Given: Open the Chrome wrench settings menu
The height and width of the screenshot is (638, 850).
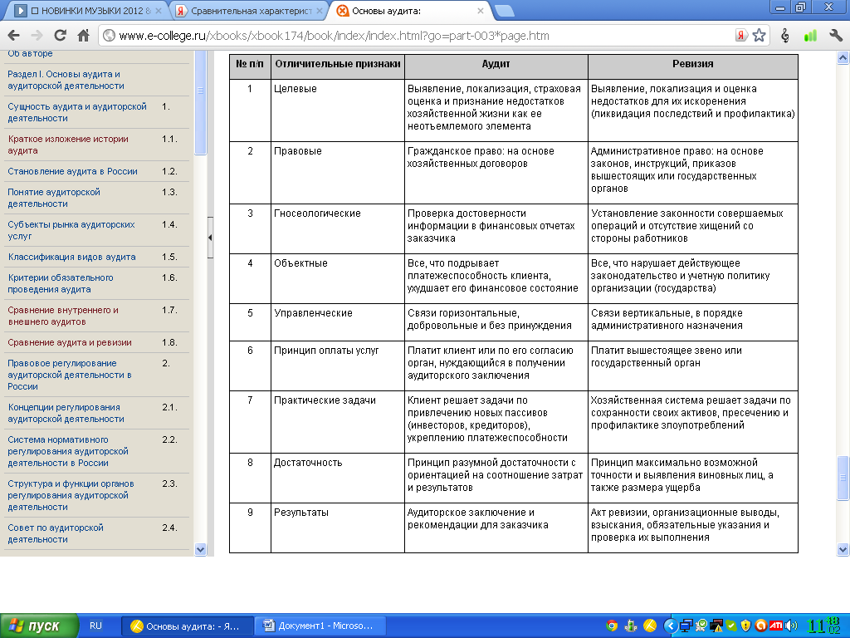Looking at the screenshot, I should click(835, 36).
